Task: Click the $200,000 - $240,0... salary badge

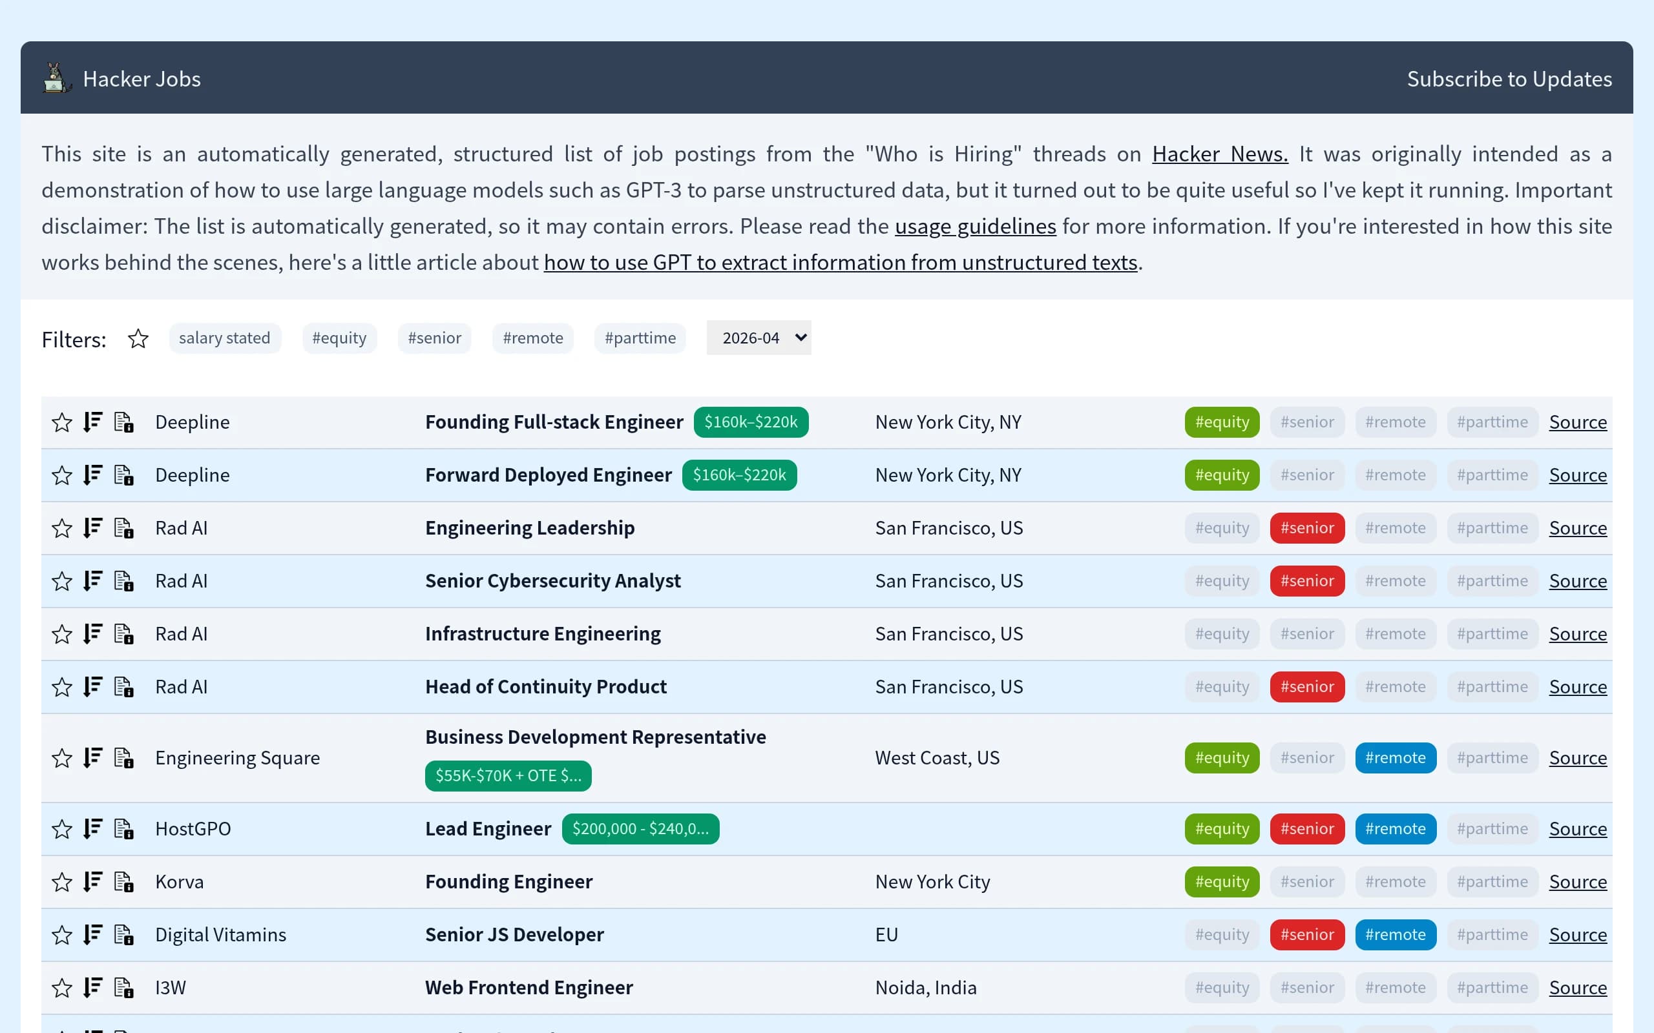Action: tap(640, 829)
